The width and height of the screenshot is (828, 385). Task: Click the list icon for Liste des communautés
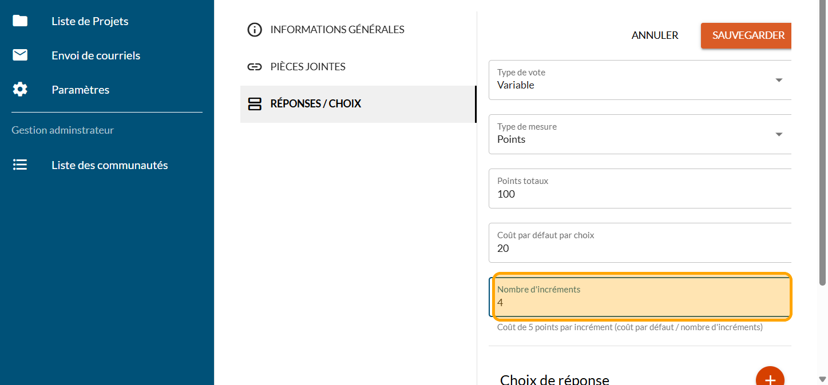(x=20, y=165)
